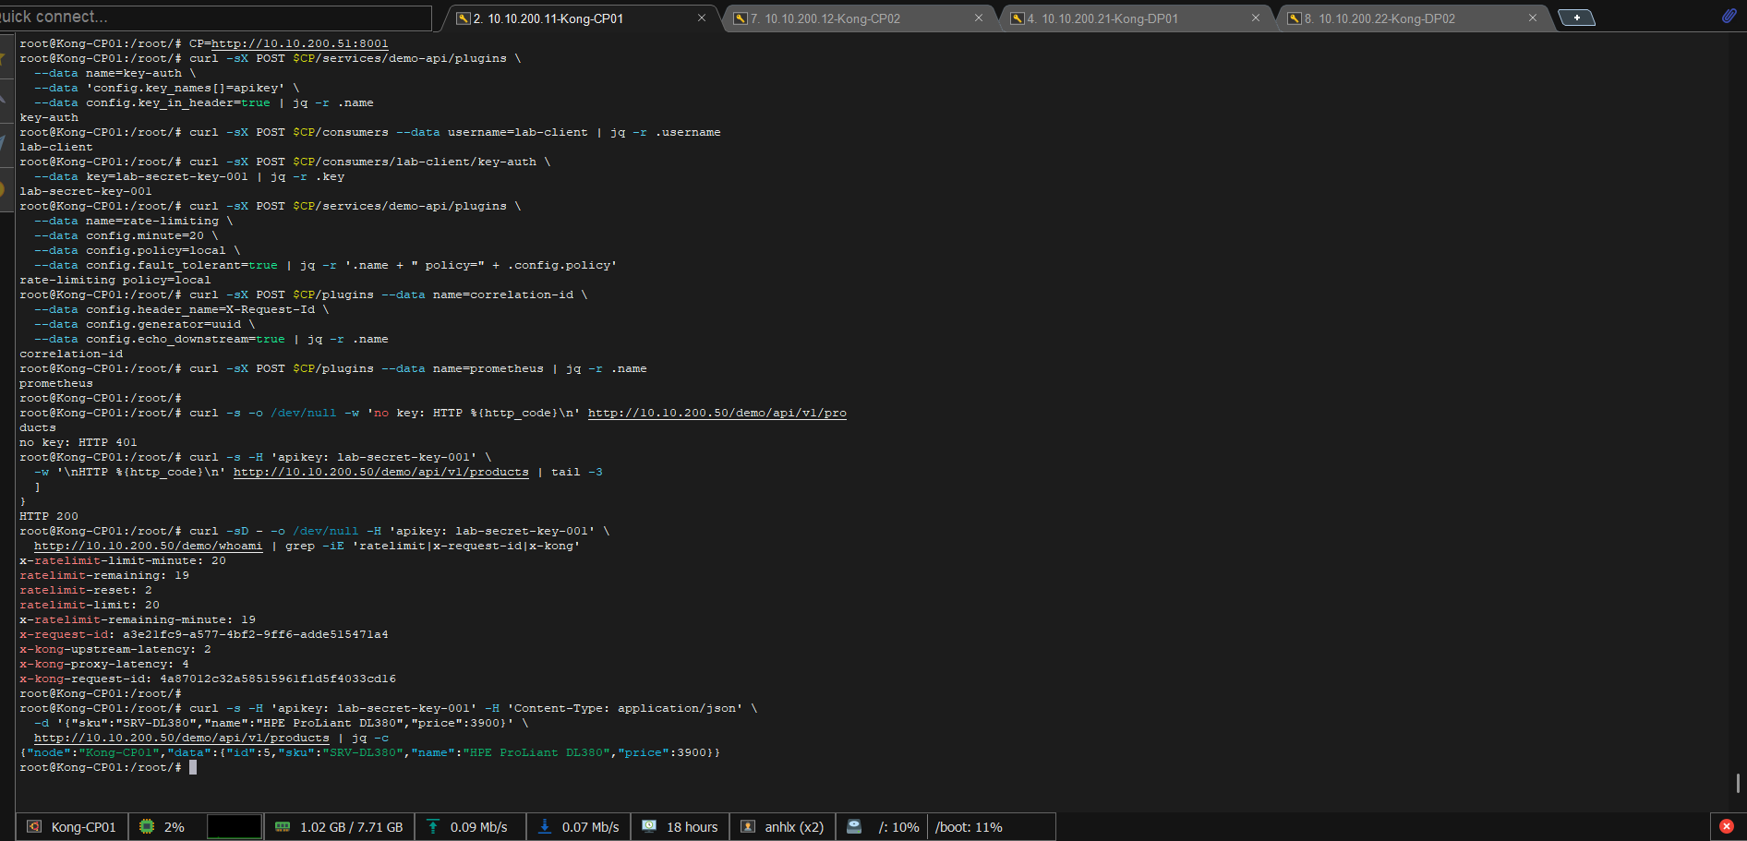The image size is (1747, 841).
Task: Open the http://10.10.200.51:8001 link
Action: point(300,43)
